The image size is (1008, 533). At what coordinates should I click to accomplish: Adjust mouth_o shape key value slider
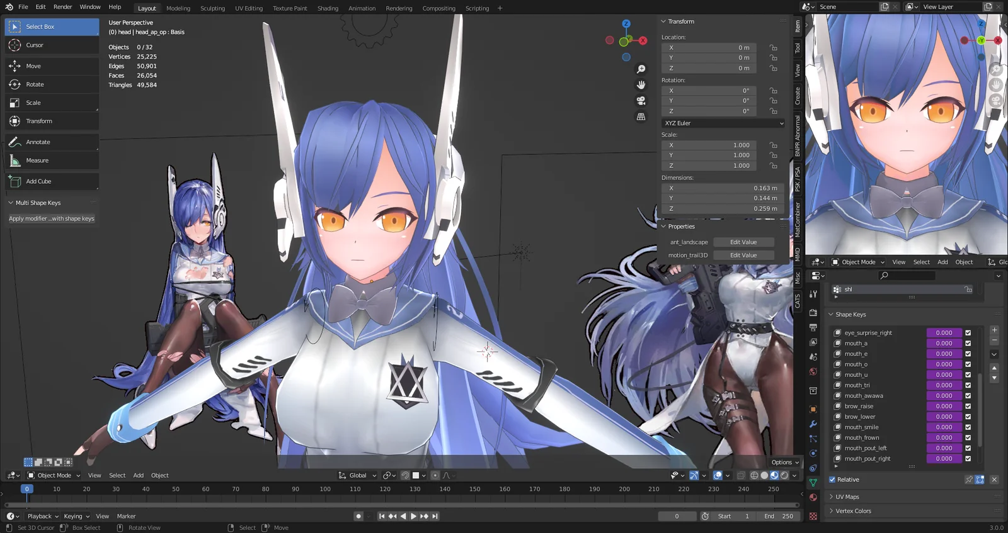pos(944,364)
